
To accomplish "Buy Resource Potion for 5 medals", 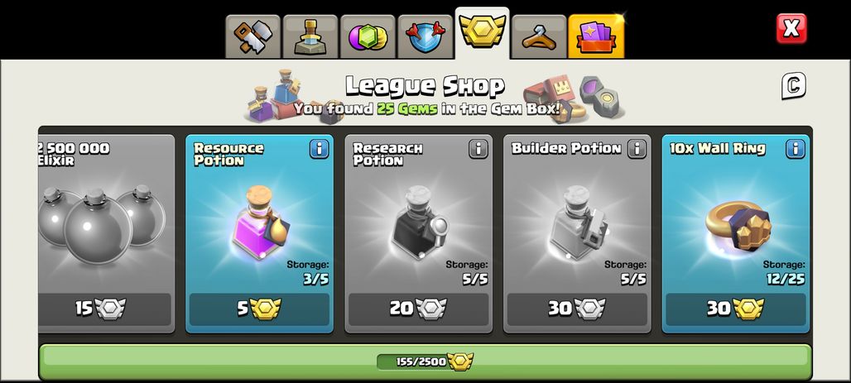I will (259, 309).
